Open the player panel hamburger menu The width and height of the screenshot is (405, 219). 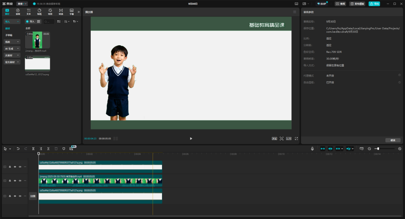point(295,12)
